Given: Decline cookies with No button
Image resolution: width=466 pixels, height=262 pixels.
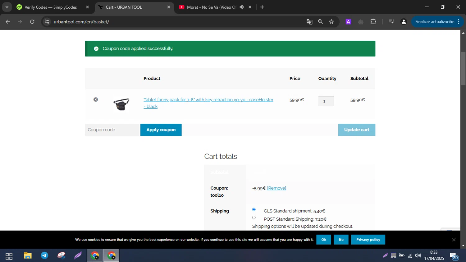Looking at the screenshot, I should (x=341, y=240).
